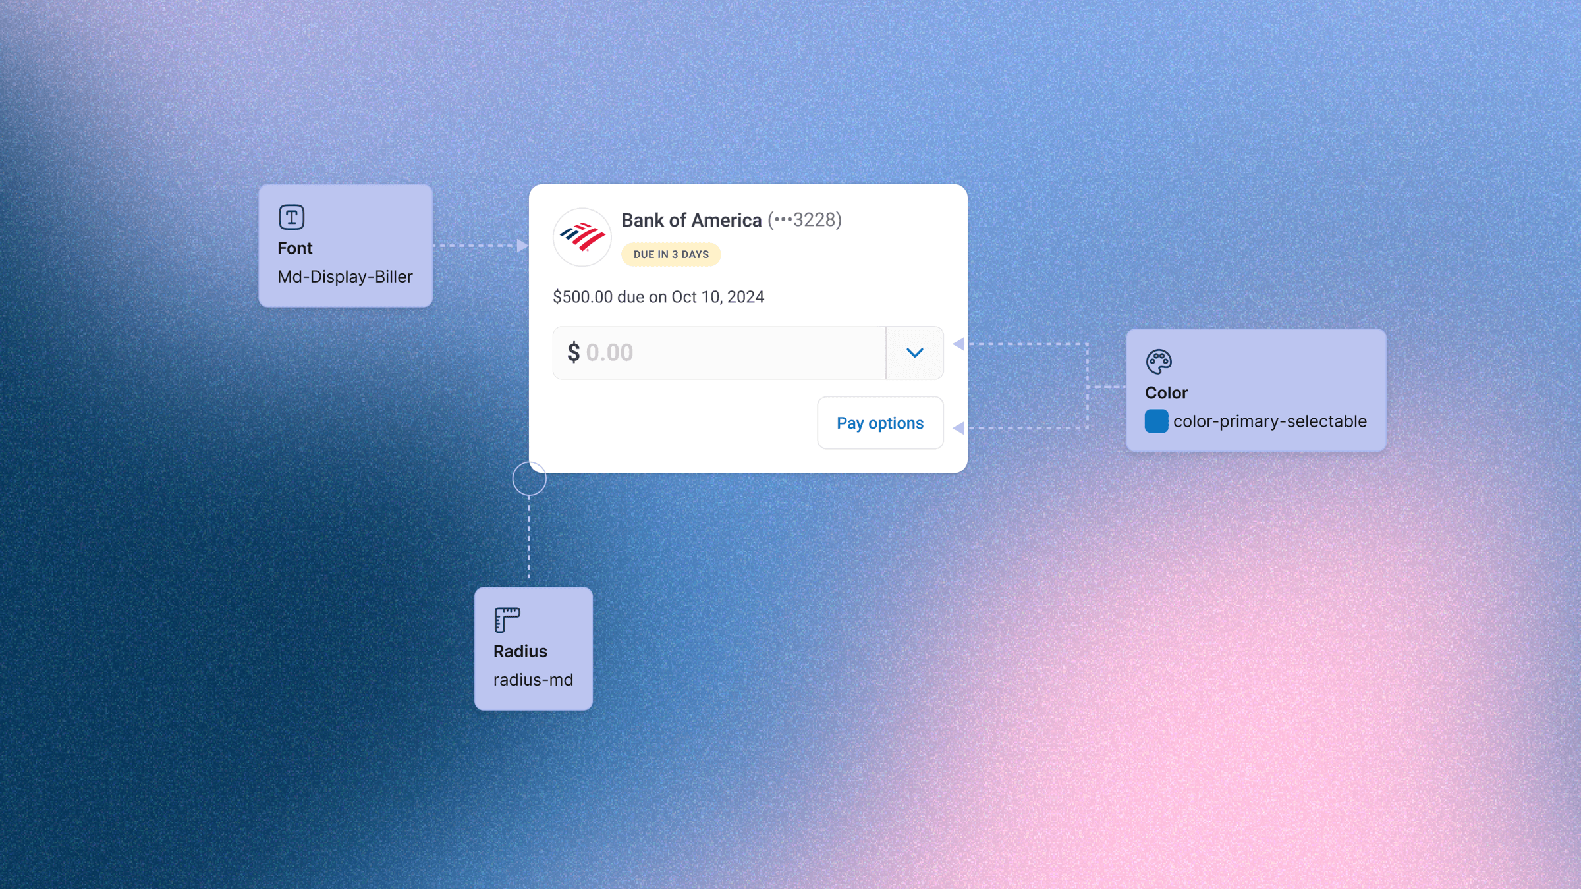Click the Bank of America biller name
This screenshot has height=889, width=1581.
coord(692,220)
